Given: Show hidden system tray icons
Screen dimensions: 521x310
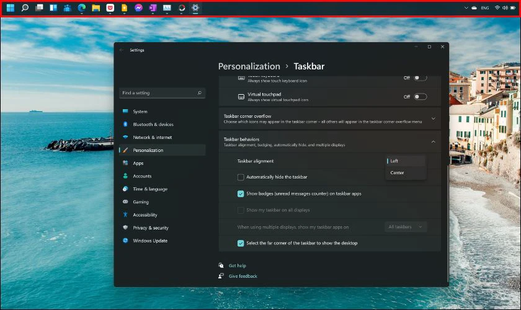Looking at the screenshot, I should [466, 7].
